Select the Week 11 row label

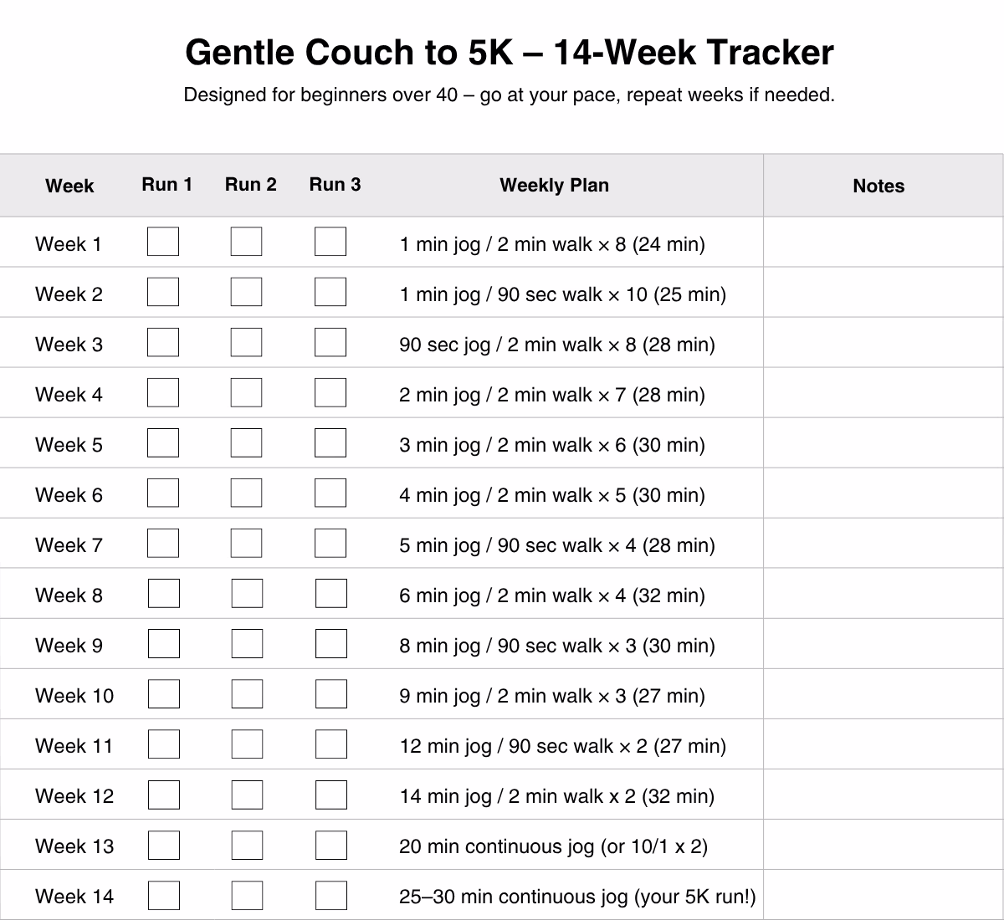tap(74, 746)
